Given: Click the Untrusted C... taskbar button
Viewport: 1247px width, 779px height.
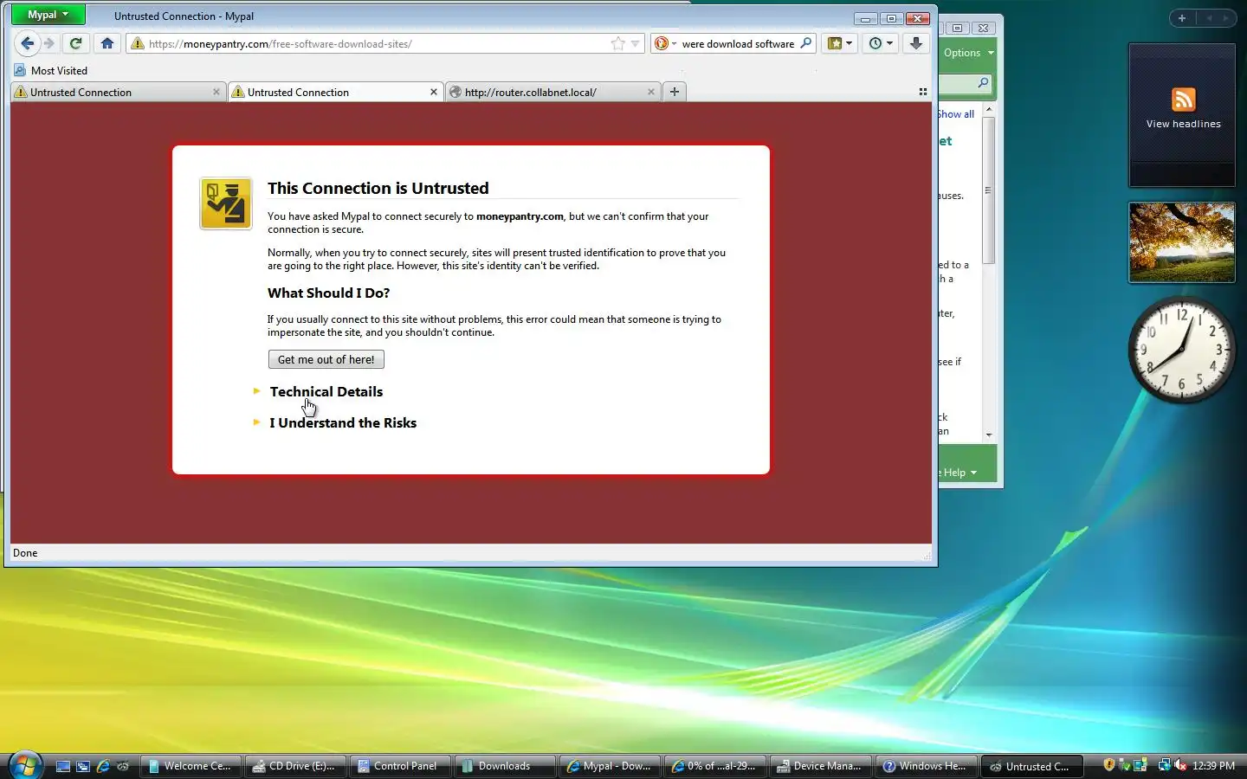Looking at the screenshot, I should pos(1031,766).
